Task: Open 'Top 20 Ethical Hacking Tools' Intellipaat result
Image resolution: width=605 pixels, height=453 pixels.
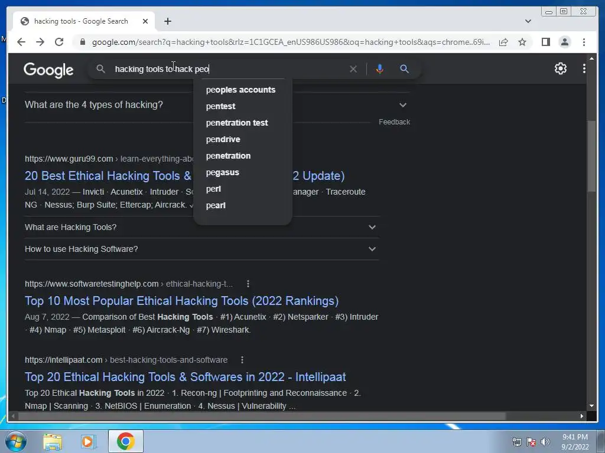Action: click(x=185, y=377)
